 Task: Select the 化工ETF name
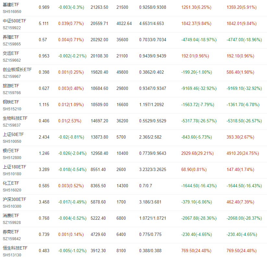point(11,183)
